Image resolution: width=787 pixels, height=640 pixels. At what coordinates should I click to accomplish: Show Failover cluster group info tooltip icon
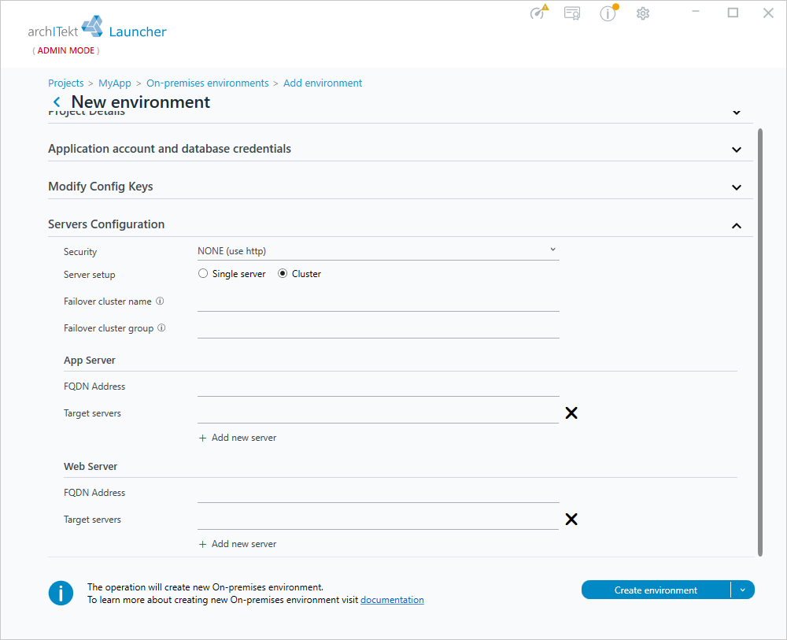tap(161, 327)
